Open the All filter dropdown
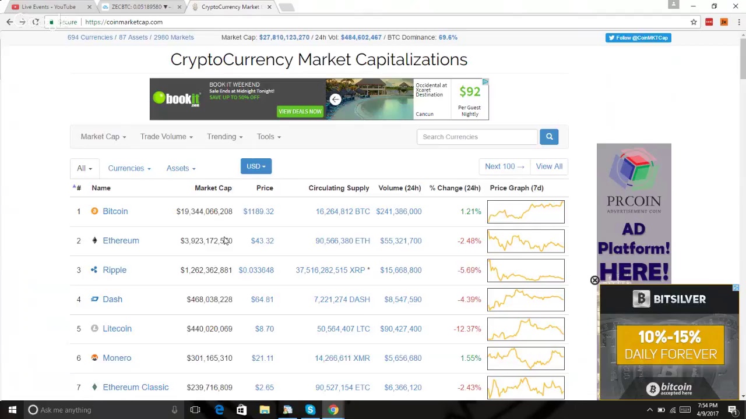The image size is (746, 419). coord(85,168)
